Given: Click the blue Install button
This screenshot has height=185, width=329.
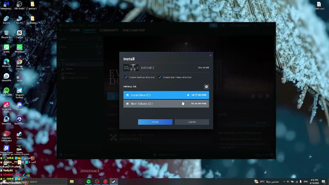Looking at the screenshot, I should (x=155, y=122).
